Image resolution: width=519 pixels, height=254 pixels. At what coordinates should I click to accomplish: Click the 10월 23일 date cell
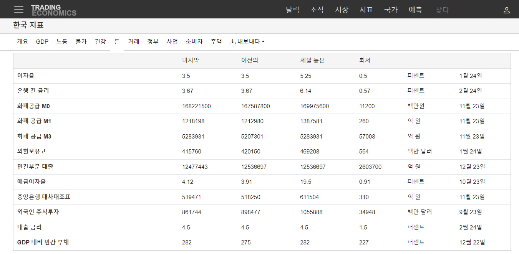(x=472, y=182)
